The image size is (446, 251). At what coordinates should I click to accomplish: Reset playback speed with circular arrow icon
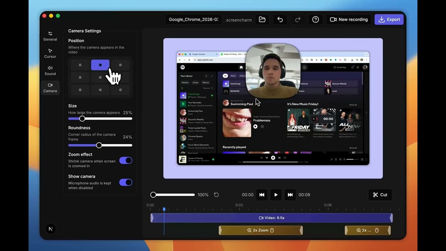pyautogui.click(x=216, y=195)
